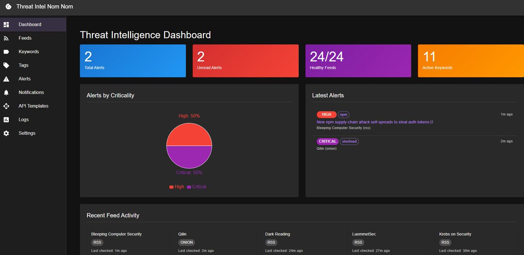Click the npm keyword pill
The width and height of the screenshot is (524, 255).
pos(343,114)
